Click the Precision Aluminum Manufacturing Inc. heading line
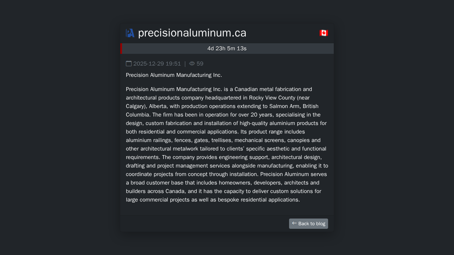 tap(174, 75)
